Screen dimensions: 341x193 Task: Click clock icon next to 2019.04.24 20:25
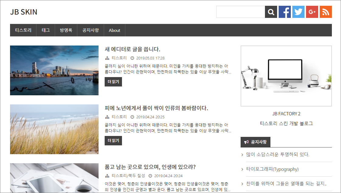[132, 117]
